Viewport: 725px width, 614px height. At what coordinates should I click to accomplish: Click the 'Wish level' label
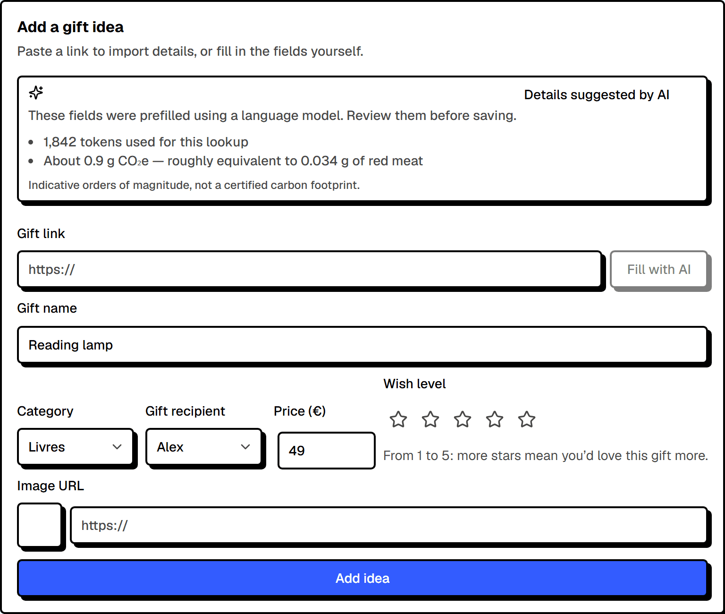point(414,384)
